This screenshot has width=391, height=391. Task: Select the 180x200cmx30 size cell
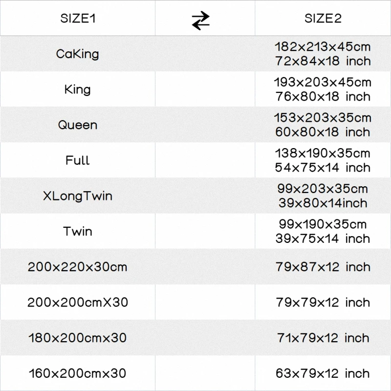click(x=78, y=338)
